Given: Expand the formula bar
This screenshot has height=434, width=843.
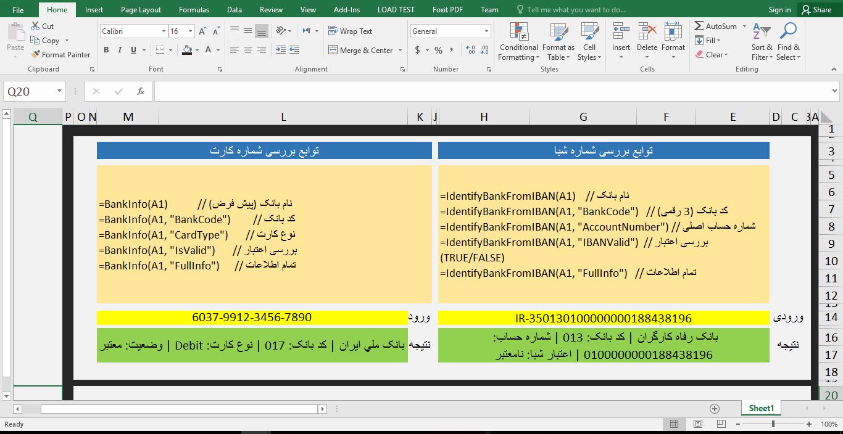Looking at the screenshot, I should (834, 91).
